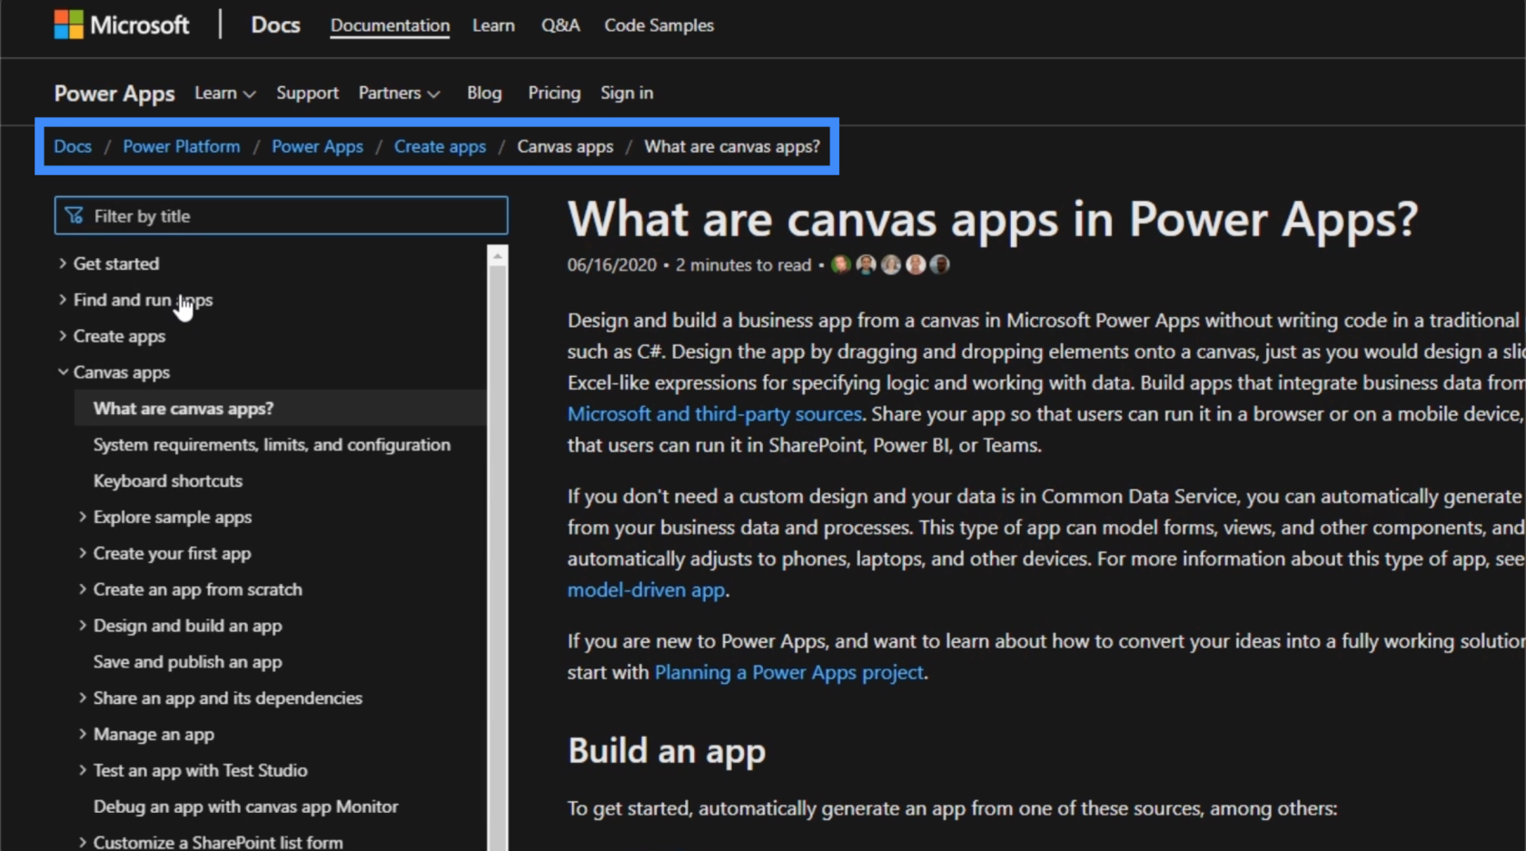Go to the Docs home link
The width and height of the screenshot is (1526, 851).
pos(275,25)
